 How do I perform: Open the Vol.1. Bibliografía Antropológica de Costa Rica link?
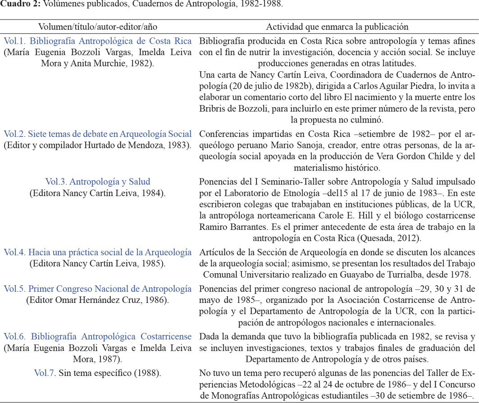(x=97, y=41)
